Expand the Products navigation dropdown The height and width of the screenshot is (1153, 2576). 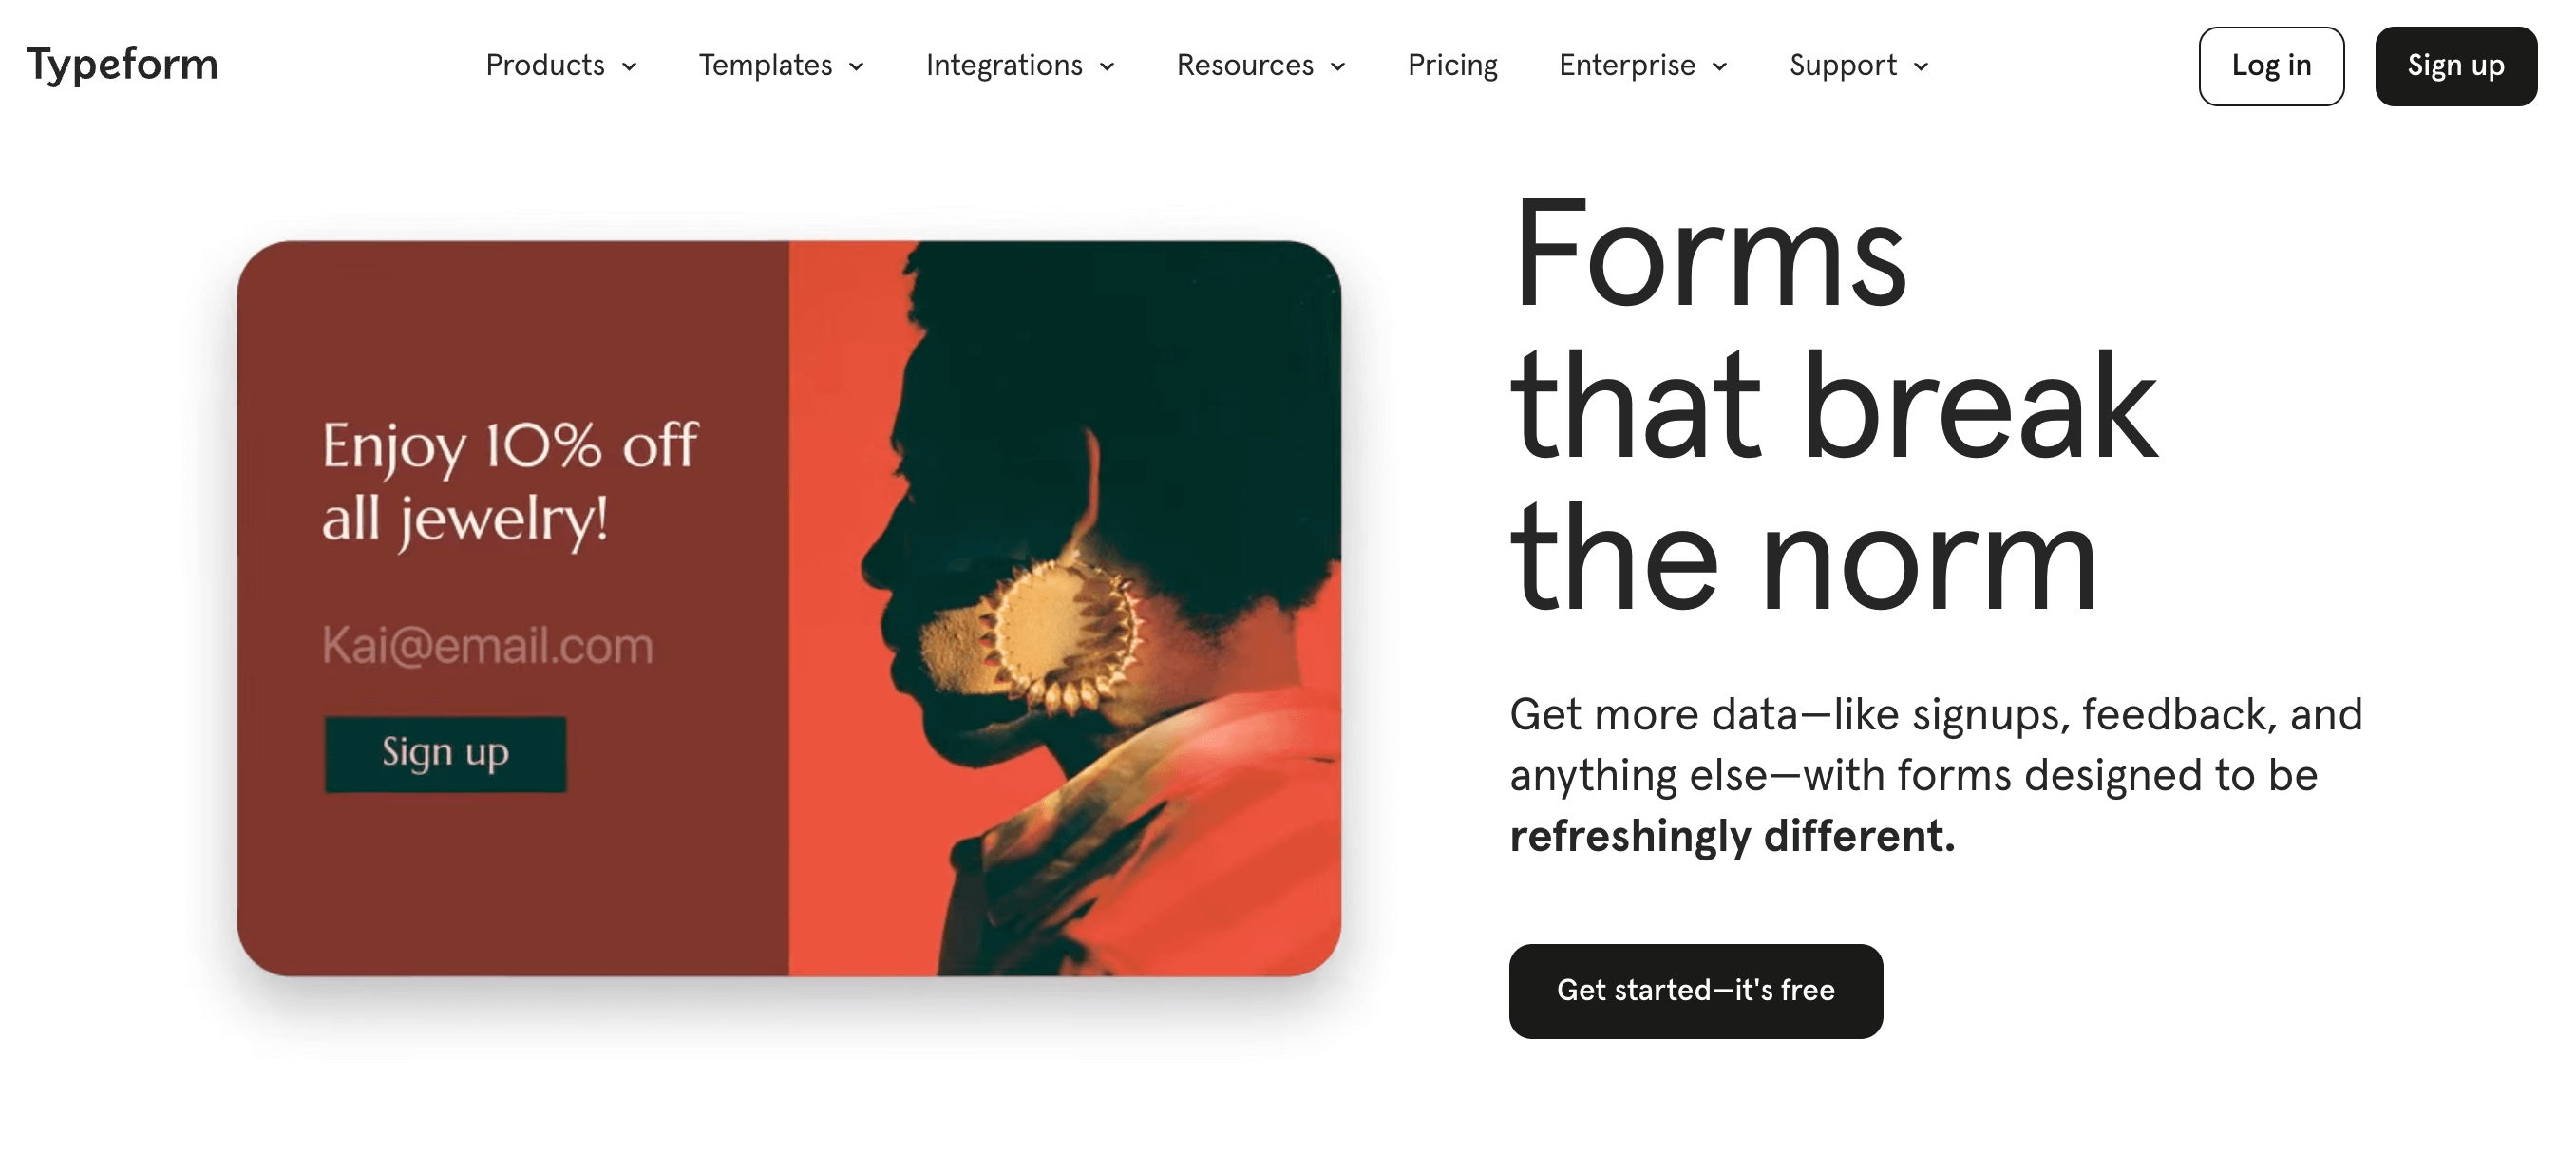560,66
